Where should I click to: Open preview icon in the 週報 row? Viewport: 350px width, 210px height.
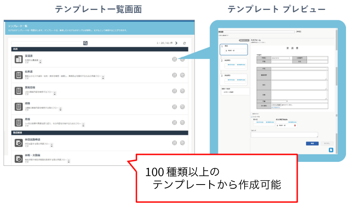[175, 107]
